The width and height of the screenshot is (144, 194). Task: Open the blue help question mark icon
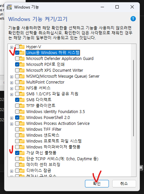pos(133,19)
